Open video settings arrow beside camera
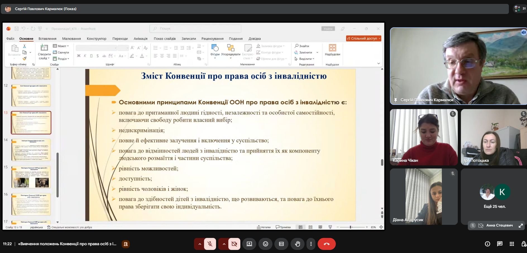Image resolution: width=527 pixels, height=253 pixels. point(224,244)
